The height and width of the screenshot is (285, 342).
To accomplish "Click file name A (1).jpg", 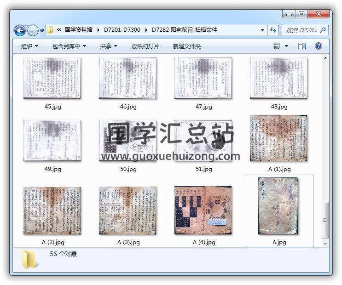I will [x=279, y=169].
